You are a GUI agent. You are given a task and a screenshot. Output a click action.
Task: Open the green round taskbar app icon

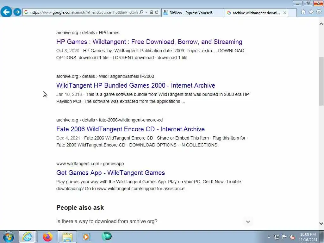(107, 236)
